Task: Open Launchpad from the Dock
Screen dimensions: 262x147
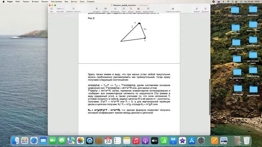Action: (x=25, y=140)
